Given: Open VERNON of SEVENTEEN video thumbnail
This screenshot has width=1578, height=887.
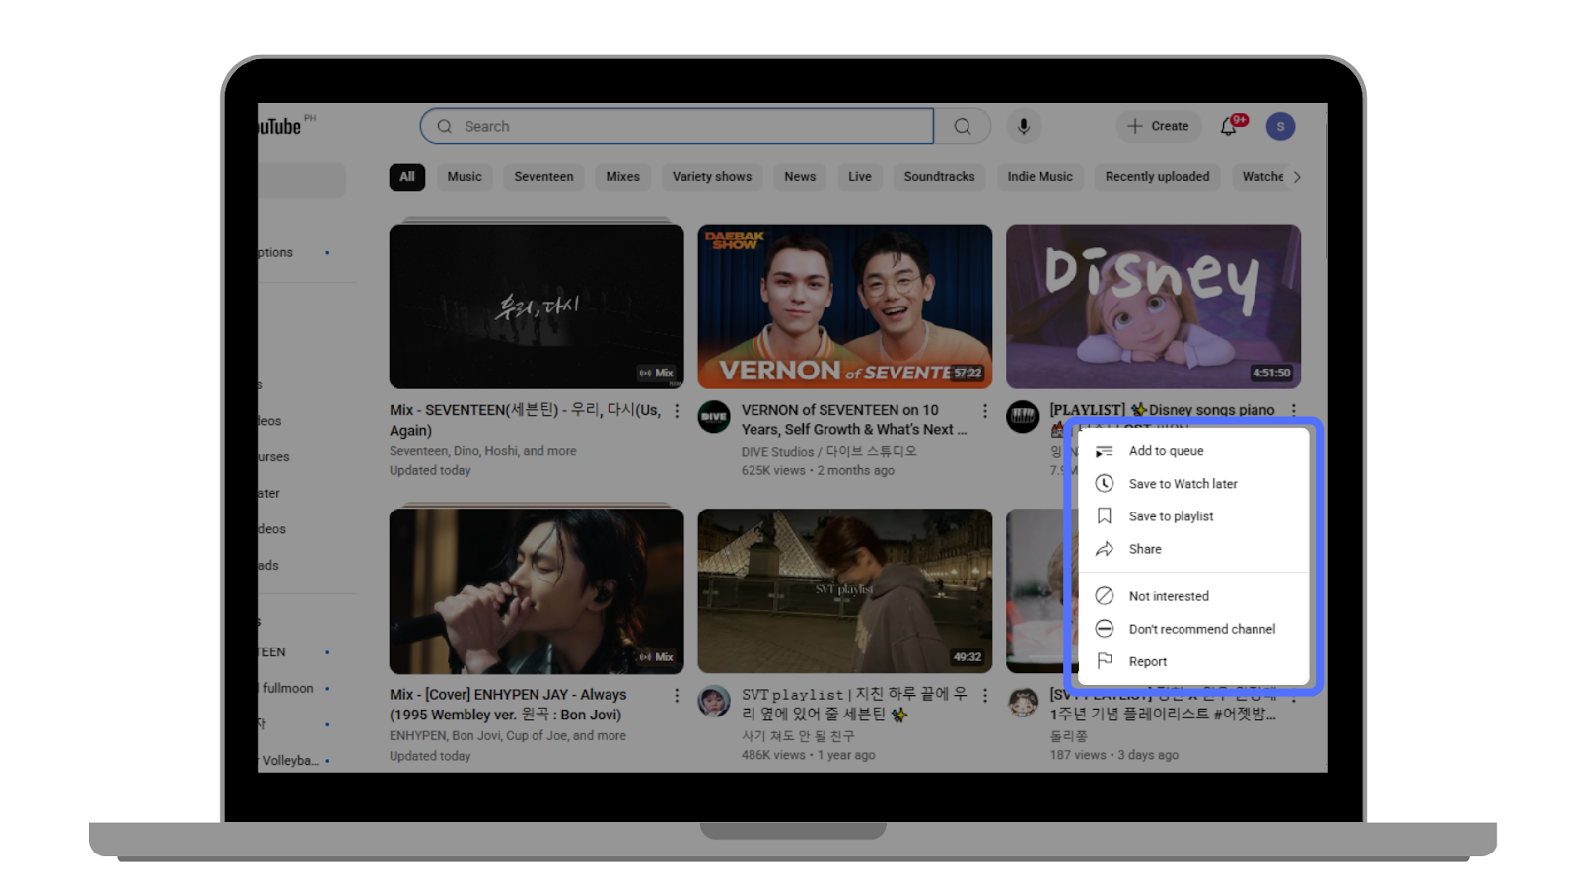Looking at the screenshot, I should pyautogui.click(x=845, y=307).
